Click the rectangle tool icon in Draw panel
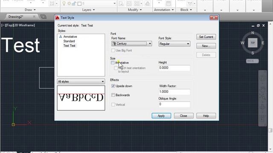 pos(52,3)
